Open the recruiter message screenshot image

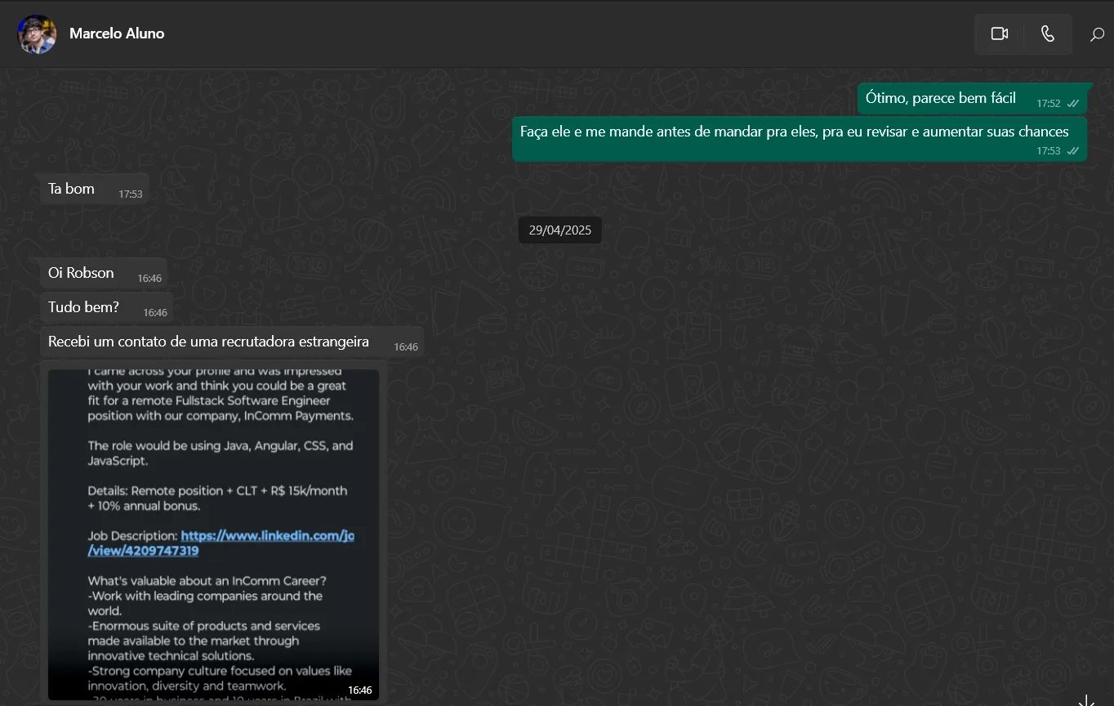(x=213, y=534)
